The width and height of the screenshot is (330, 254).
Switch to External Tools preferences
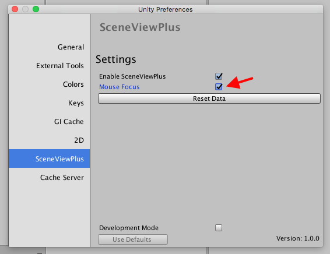coord(49,66)
